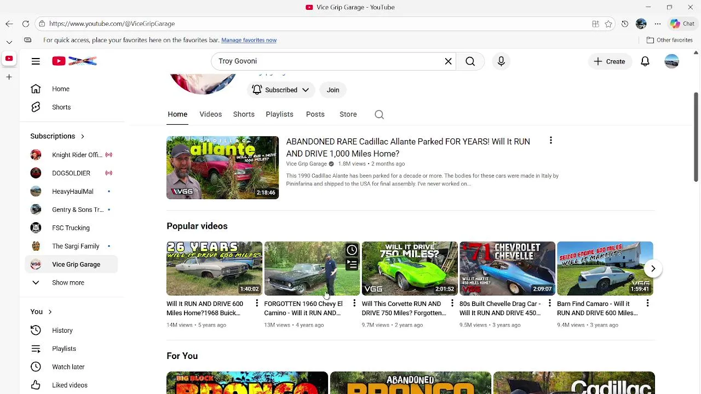The height and width of the screenshot is (394, 701).
Task: Search within the channel using magnifier
Action: coord(379,114)
